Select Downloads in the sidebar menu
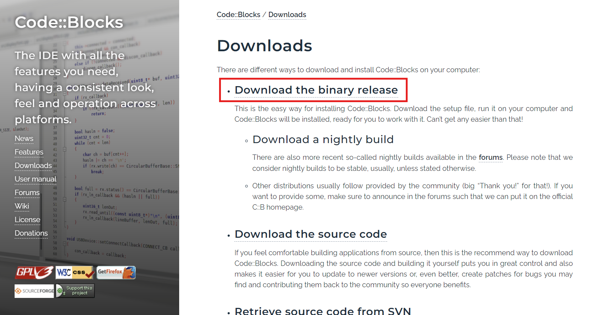602x315 pixels. pos(33,166)
